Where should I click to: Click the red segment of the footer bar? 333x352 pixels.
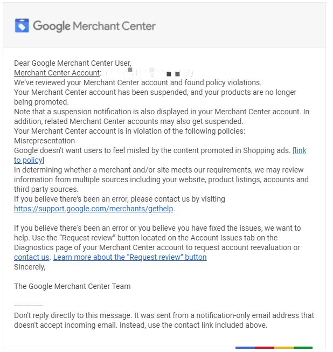(265, 348)
